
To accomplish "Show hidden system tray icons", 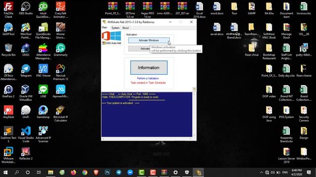I will (x=261, y=173).
